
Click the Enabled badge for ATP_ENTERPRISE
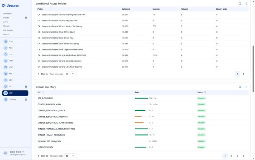pyautogui.click(x=201, y=98)
